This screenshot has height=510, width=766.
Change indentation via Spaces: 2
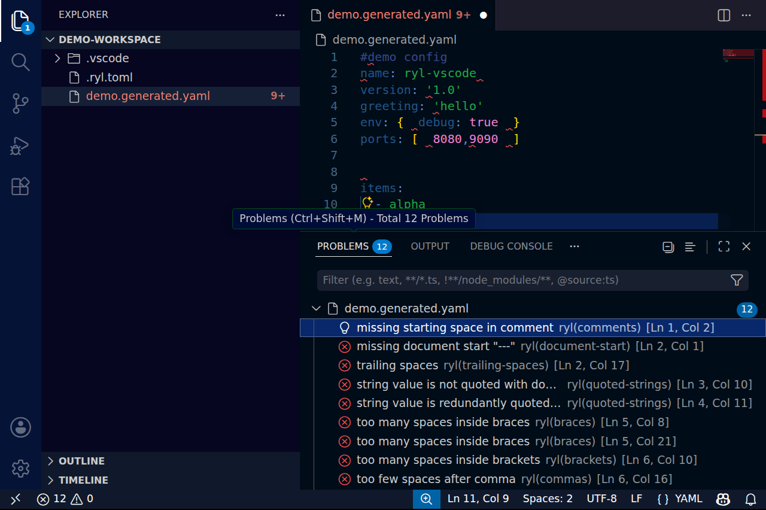[x=548, y=499]
